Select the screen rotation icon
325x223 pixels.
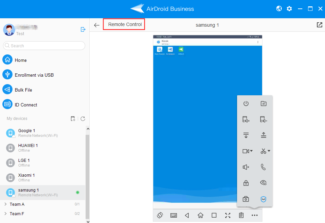click(x=160, y=215)
